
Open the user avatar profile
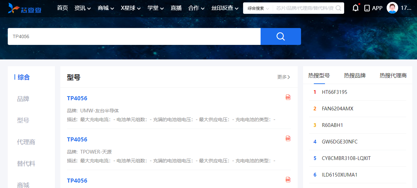click(x=392, y=8)
